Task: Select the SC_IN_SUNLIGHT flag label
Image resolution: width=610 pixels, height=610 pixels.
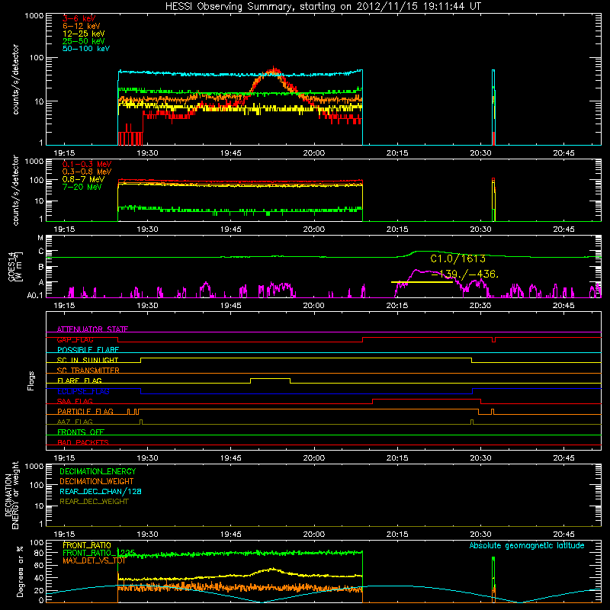Action: coord(88,360)
